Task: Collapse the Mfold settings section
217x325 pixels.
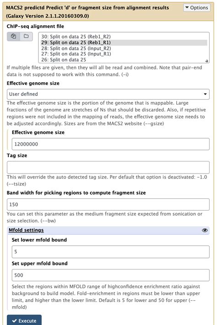Action: click(x=26, y=230)
